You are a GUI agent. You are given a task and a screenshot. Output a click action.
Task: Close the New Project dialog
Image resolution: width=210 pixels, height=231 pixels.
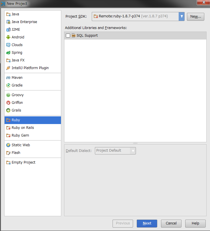[204, 2]
